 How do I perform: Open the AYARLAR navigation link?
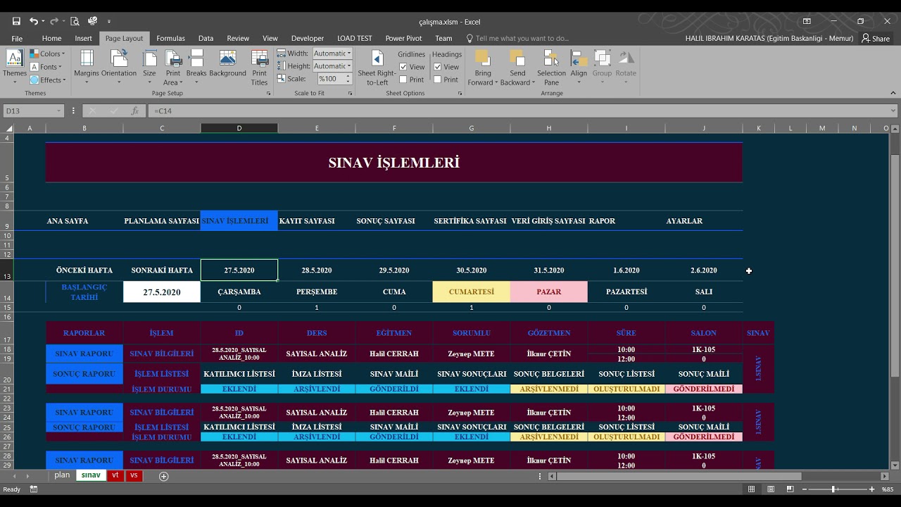point(684,221)
